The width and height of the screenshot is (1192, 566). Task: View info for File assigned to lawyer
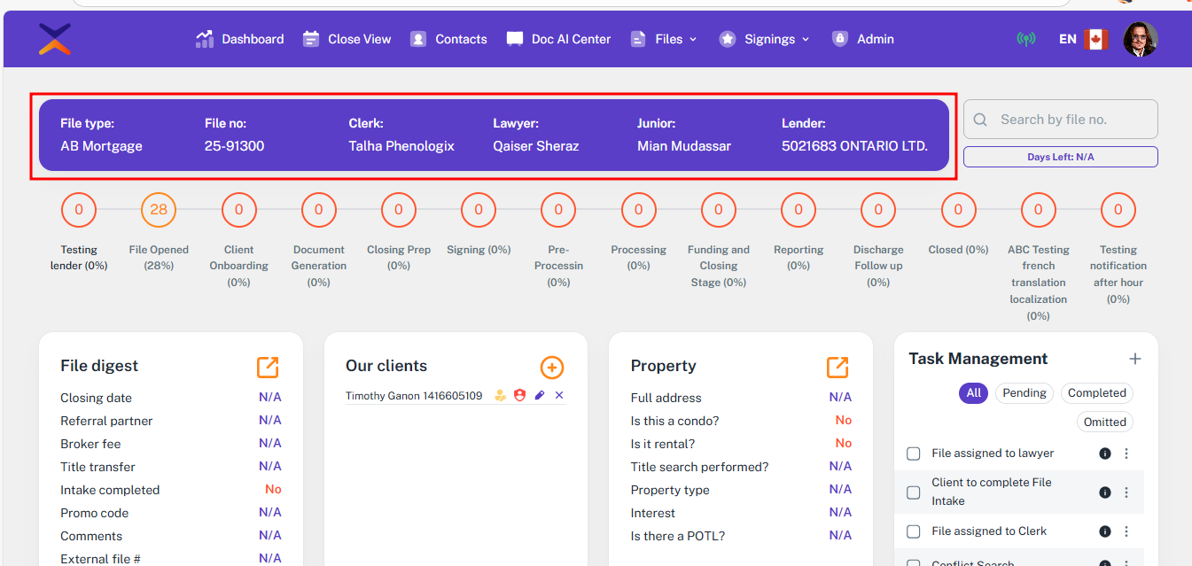point(1105,454)
